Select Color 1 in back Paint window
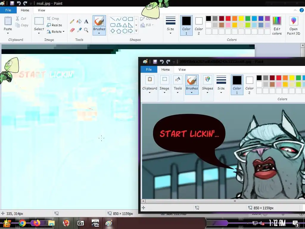 point(186,25)
